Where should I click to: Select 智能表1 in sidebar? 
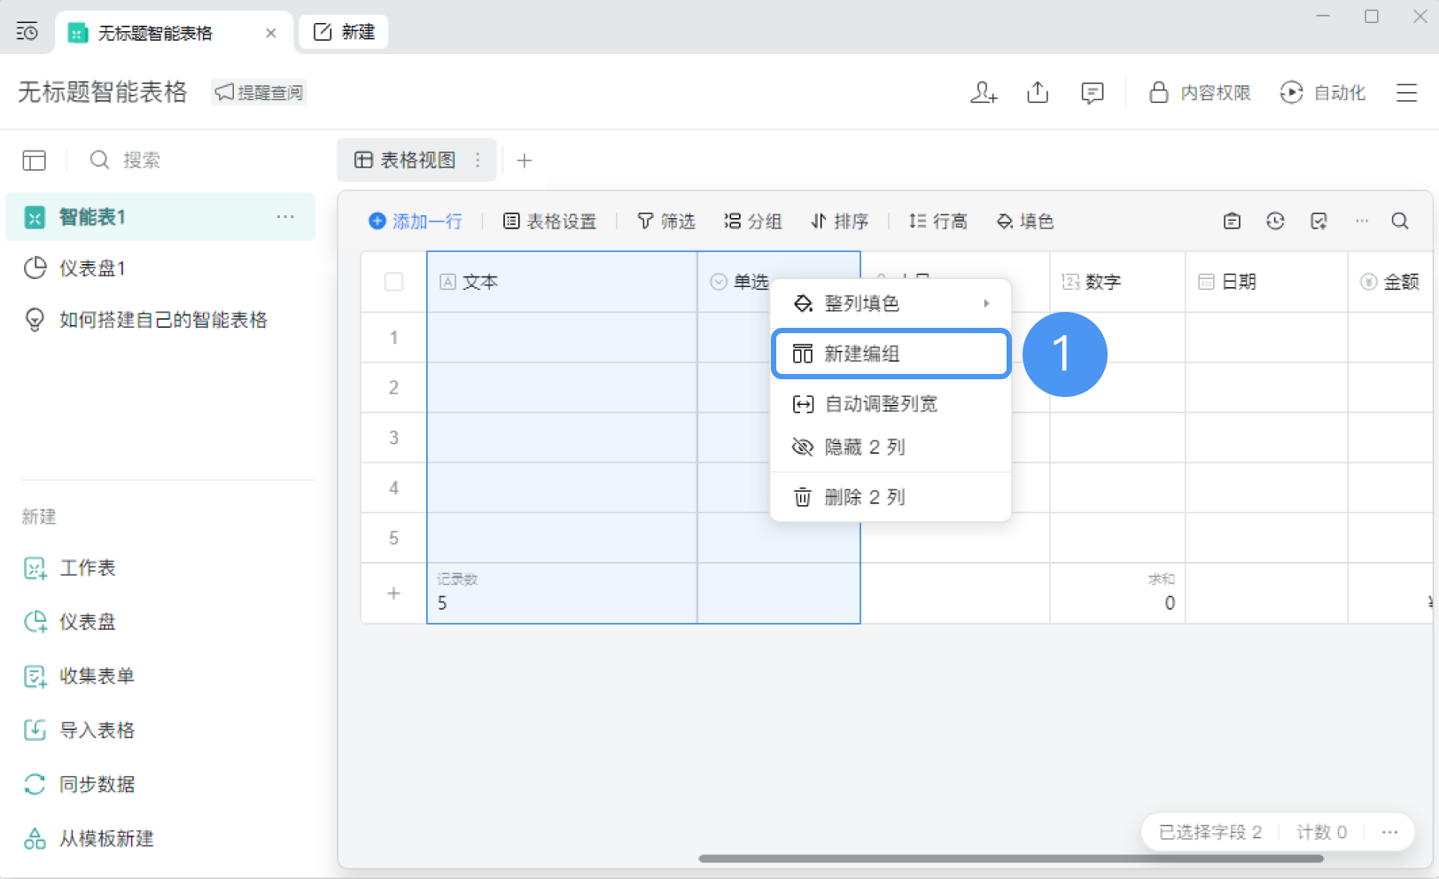pos(160,217)
